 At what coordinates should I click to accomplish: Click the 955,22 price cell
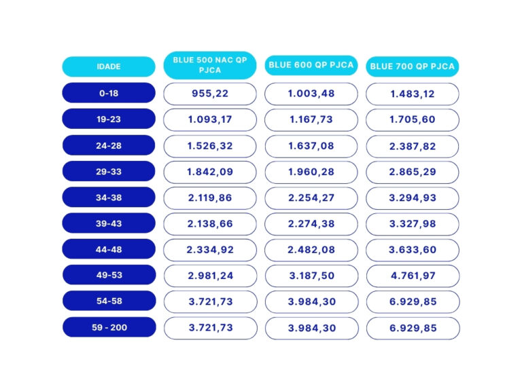click(210, 94)
